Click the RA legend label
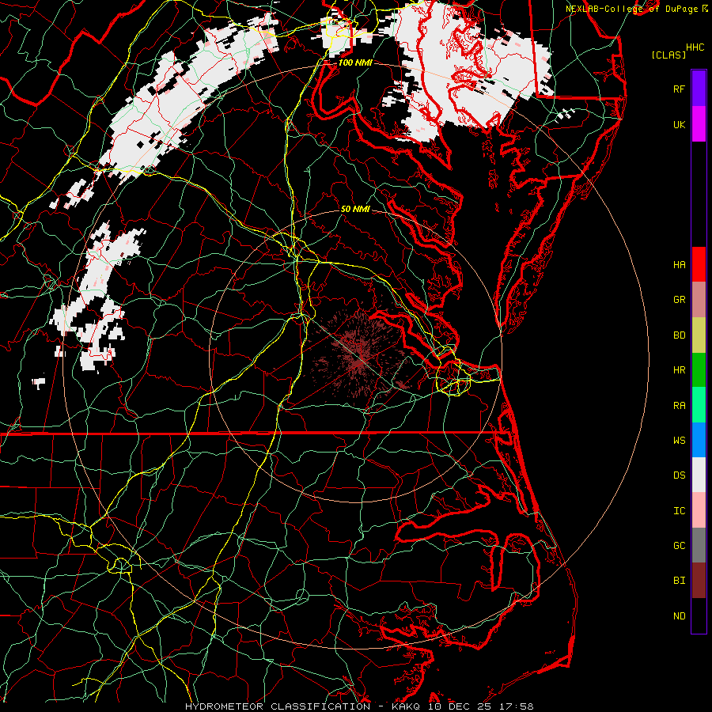The height and width of the screenshot is (712, 712). [679, 406]
